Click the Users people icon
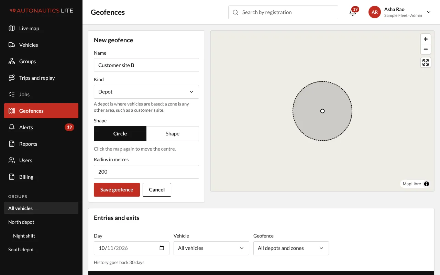This screenshot has width=440, height=275. [x=12, y=160]
